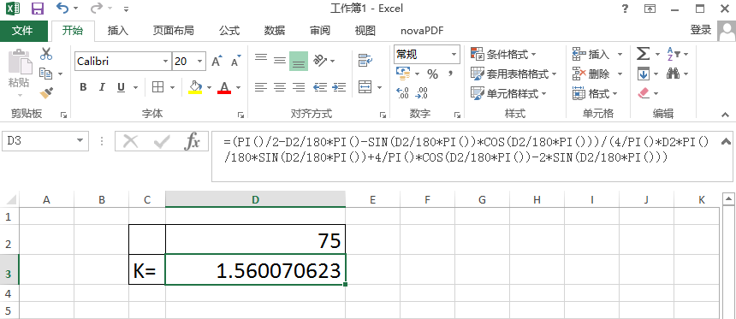The height and width of the screenshot is (319, 736).
Task: Expand the Name Box dropdown arrow
Action: click(x=80, y=141)
